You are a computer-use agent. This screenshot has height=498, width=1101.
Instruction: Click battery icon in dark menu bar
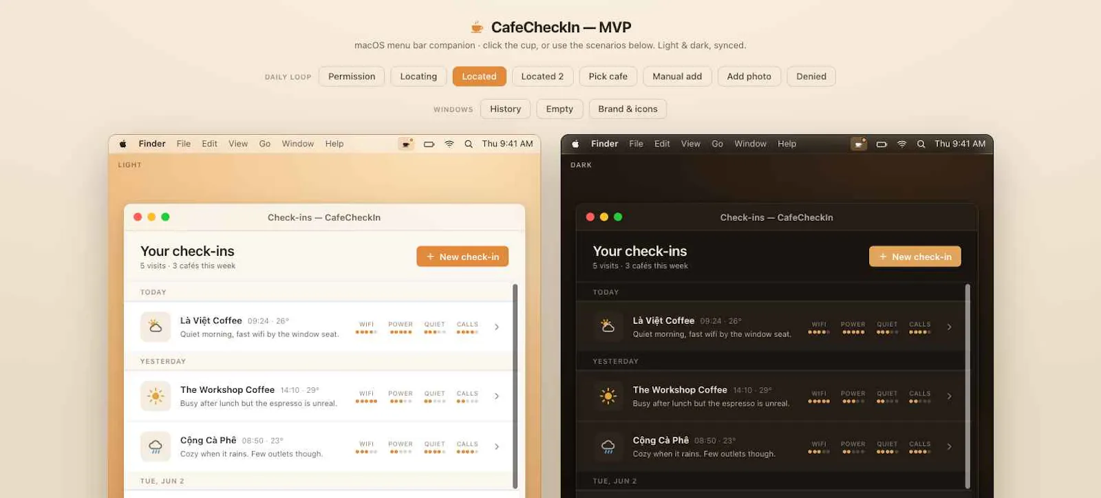[881, 144]
